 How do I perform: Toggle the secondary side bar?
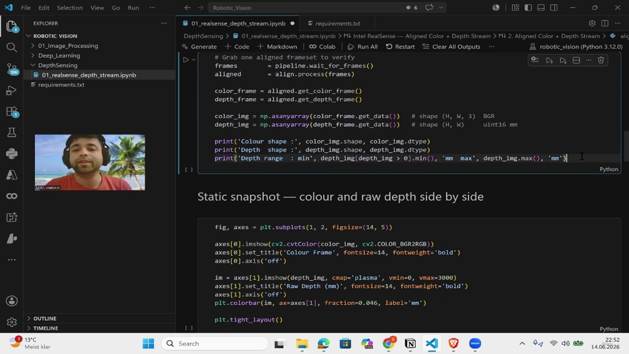tap(554, 7)
